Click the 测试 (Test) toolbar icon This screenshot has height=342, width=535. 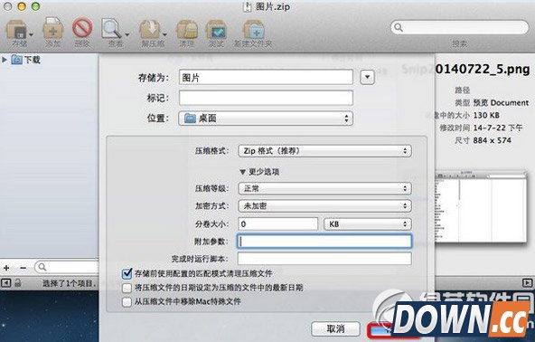(217, 30)
